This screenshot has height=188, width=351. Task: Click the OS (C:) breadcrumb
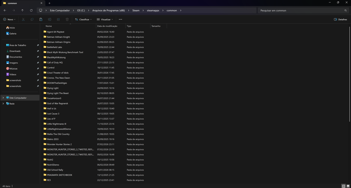[x=81, y=11]
